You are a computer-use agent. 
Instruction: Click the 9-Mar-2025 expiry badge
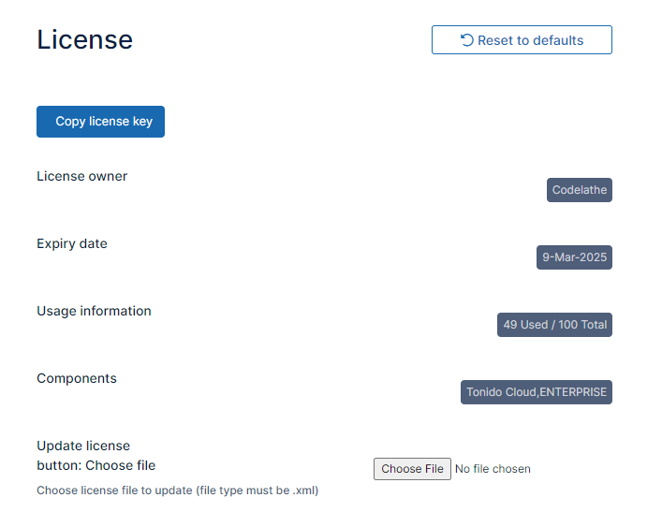574,257
